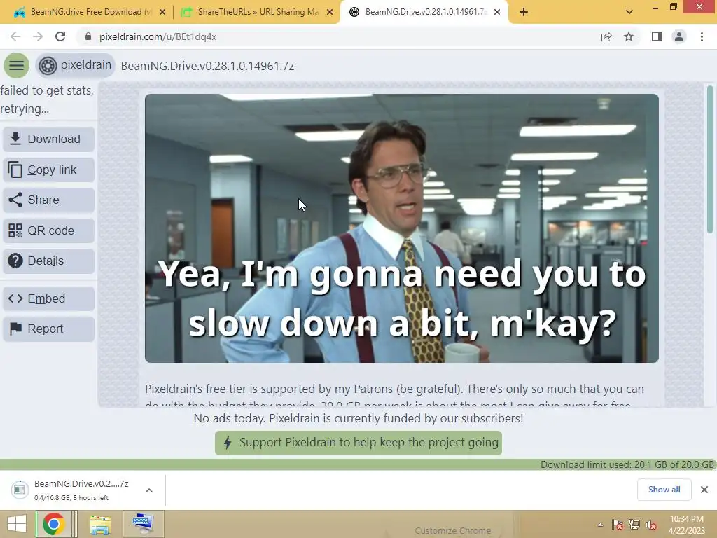Click the download limit usage bar
Viewport: 717px width, 538px height.
pyautogui.click(x=358, y=464)
